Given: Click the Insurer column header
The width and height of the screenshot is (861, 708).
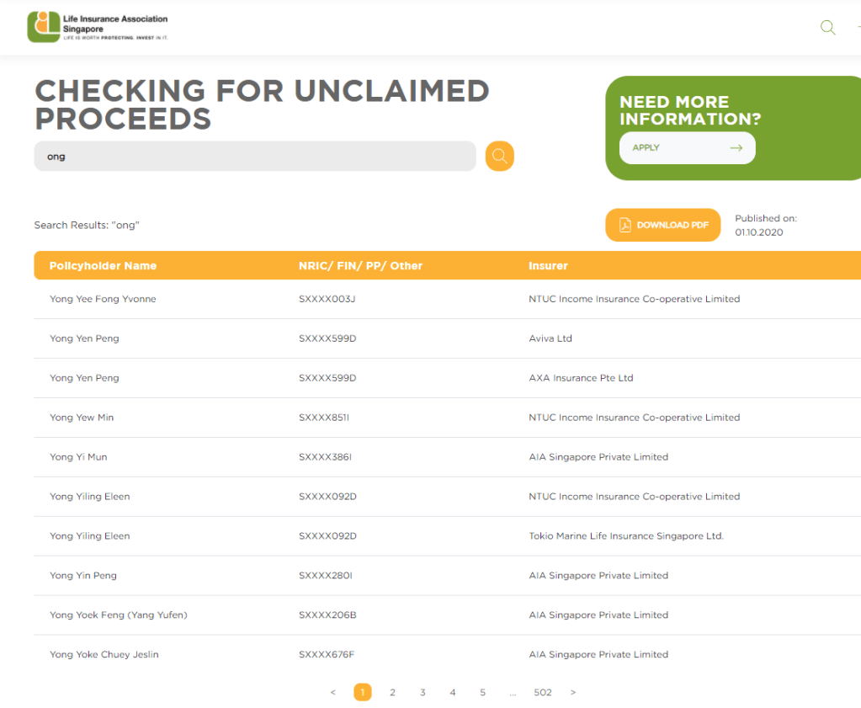Looking at the screenshot, I should tap(548, 266).
